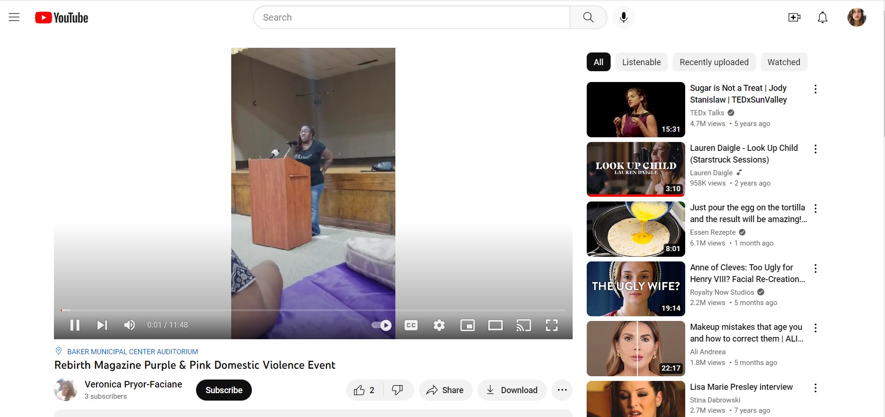The width and height of the screenshot is (885, 417).
Task: Open video settings gear
Action: pyautogui.click(x=439, y=325)
